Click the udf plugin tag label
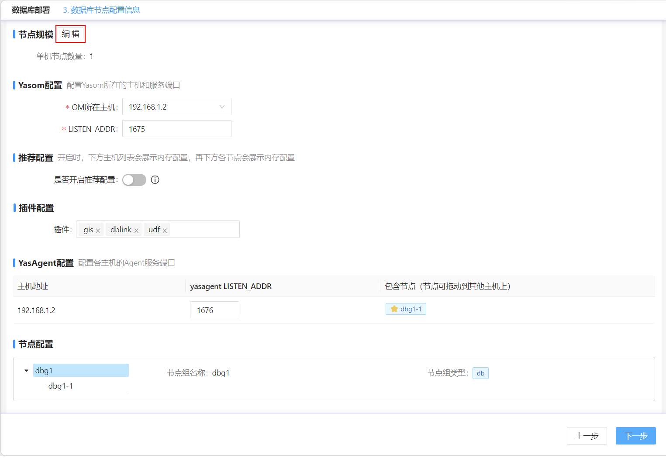666x472 pixels. pos(154,230)
